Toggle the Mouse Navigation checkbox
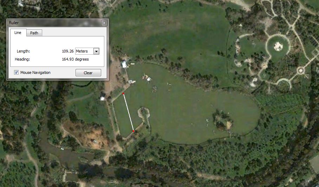This screenshot has width=319, height=187. [16, 72]
